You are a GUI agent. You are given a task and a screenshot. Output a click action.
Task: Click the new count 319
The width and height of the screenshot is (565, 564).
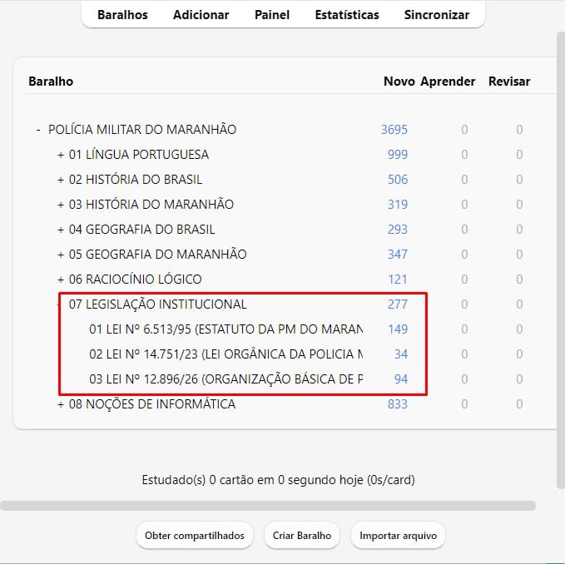[x=398, y=205]
